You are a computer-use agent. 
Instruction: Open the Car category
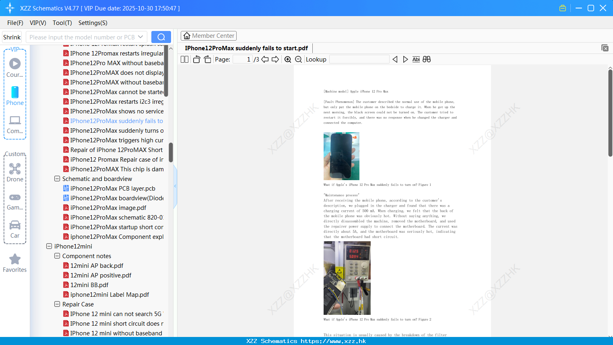point(15,229)
